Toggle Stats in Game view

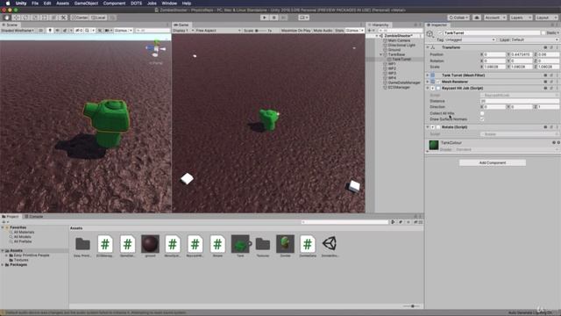pos(339,31)
